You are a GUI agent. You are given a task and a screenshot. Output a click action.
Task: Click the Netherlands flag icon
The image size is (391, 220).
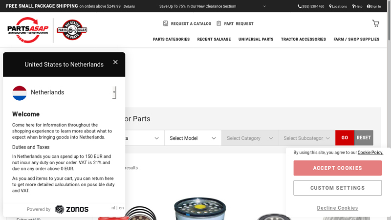[x=20, y=92]
